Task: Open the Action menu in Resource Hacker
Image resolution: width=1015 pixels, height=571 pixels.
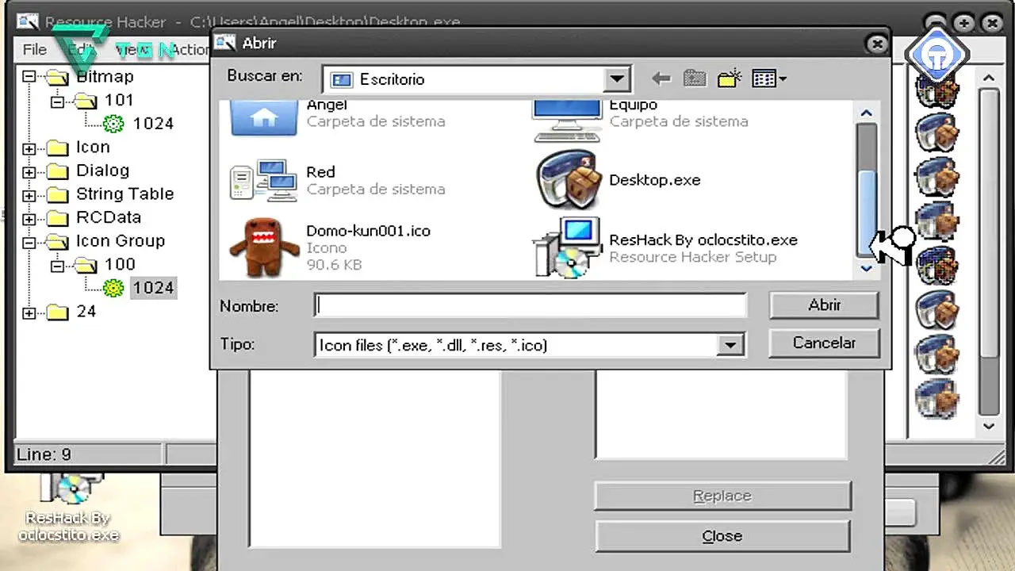Action: click(190, 49)
